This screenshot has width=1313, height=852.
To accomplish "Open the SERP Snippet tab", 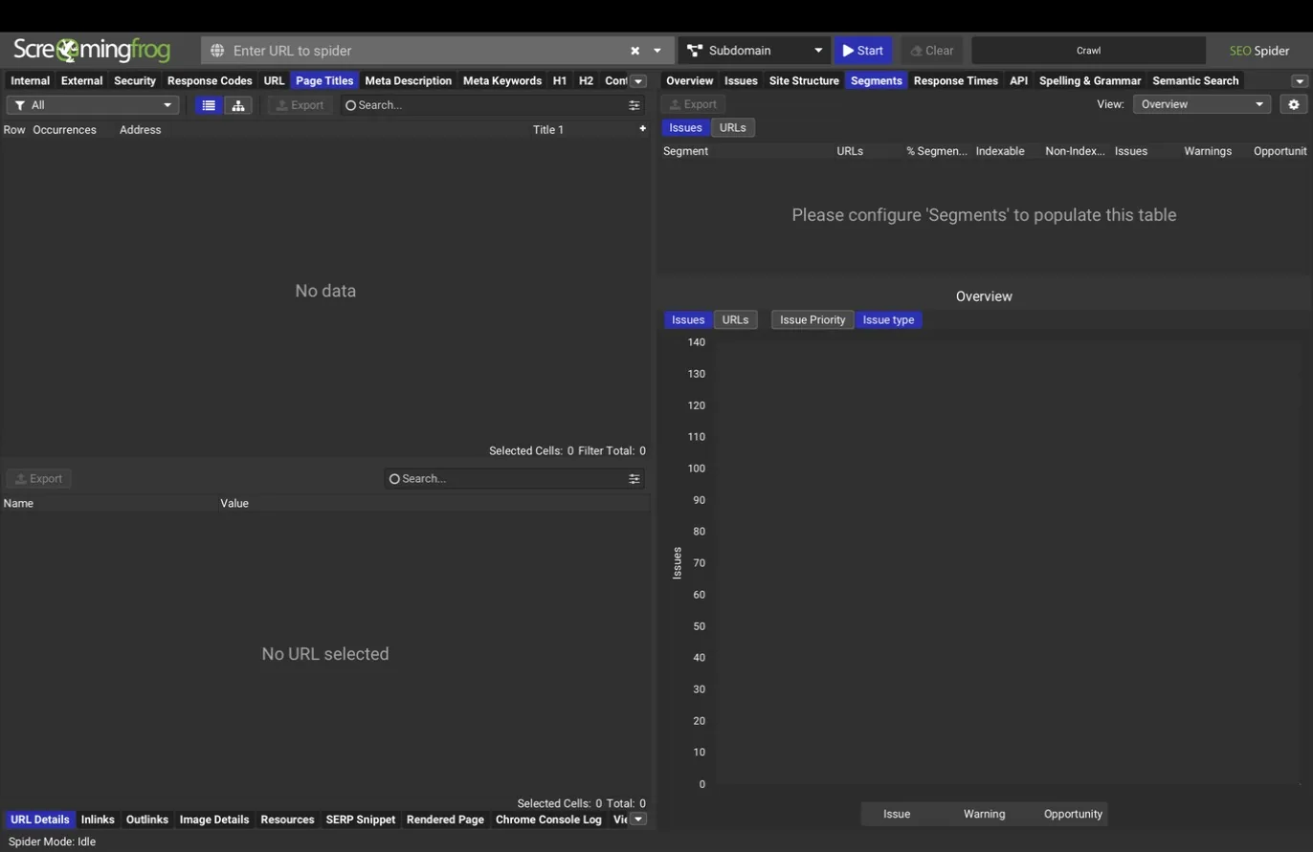I will (361, 819).
